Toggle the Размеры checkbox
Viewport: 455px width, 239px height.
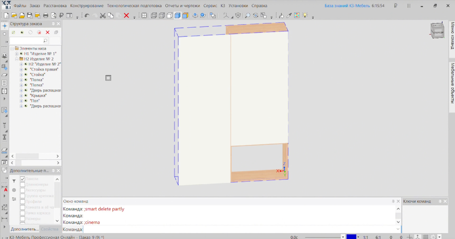tap(22, 219)
